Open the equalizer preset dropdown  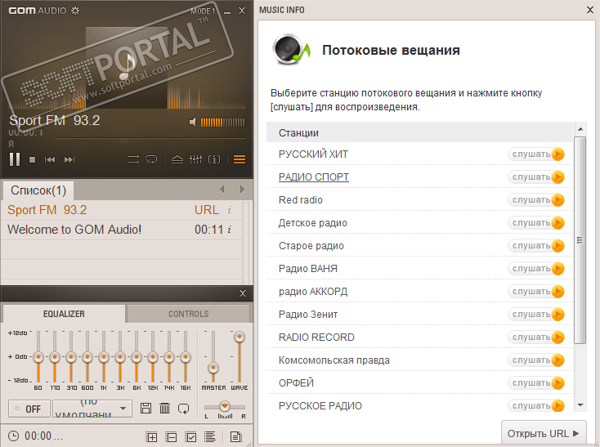tap(92, 409)
